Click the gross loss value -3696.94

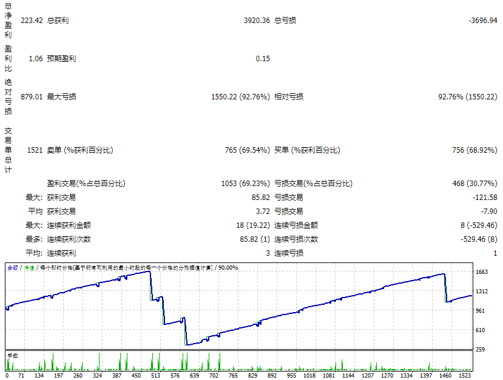tap(483, 21)
